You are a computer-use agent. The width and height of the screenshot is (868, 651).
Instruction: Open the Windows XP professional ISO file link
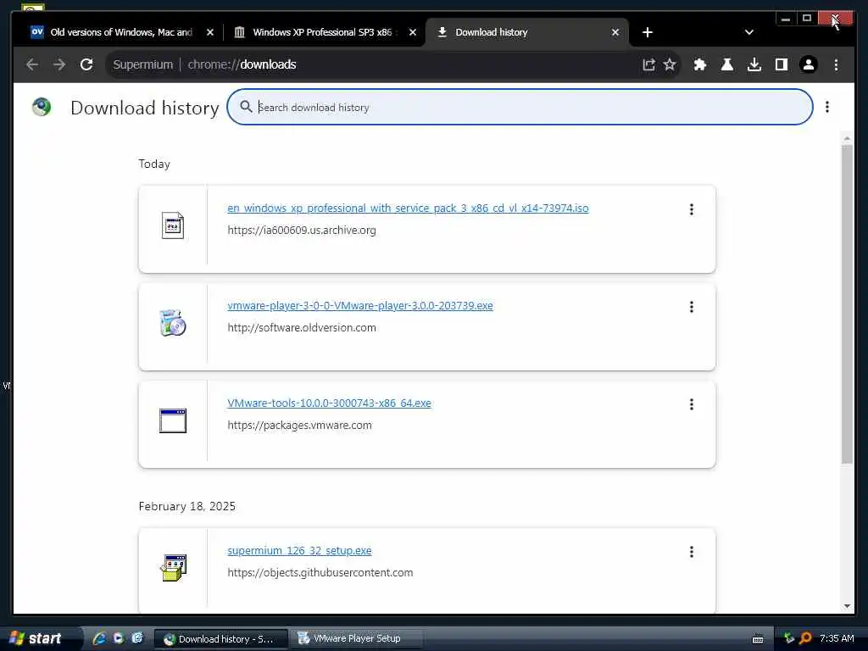pos(408,209)
